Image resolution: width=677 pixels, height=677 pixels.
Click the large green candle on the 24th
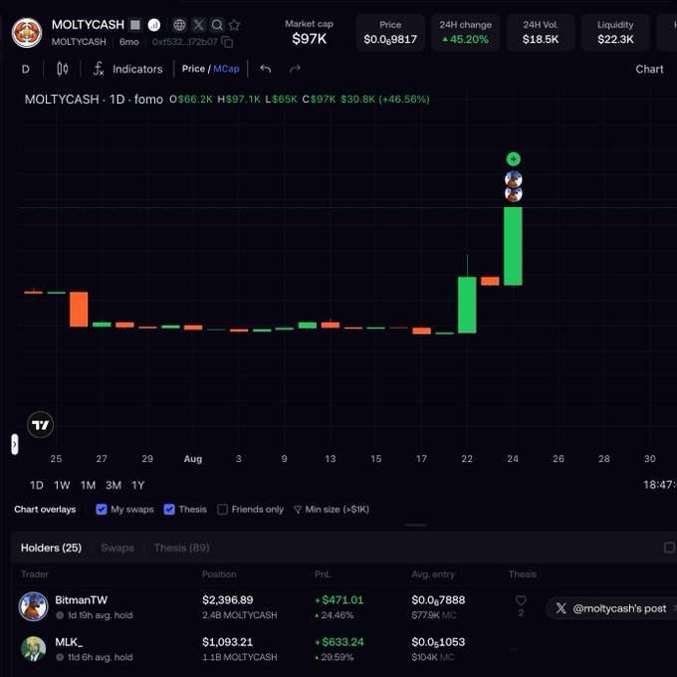click(513, 246)
